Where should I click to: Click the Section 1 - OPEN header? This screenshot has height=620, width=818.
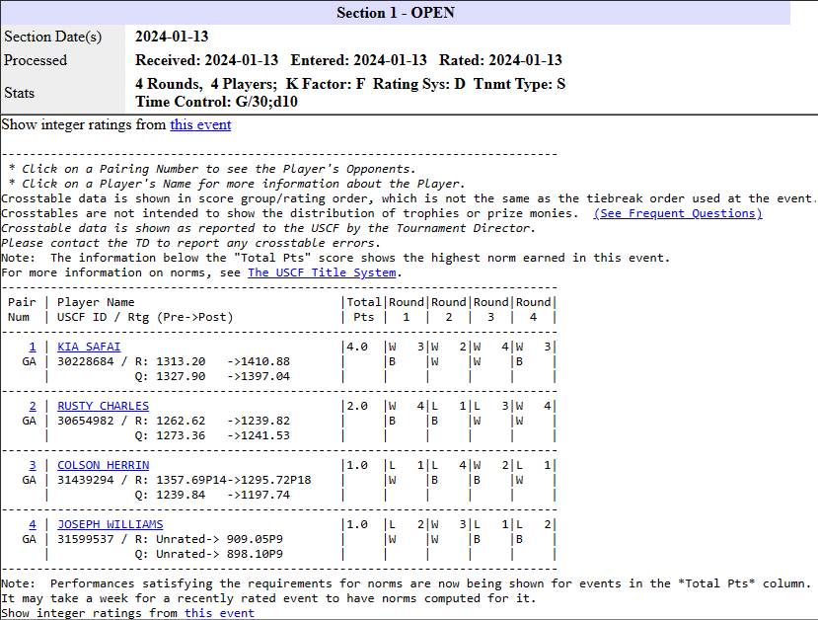[395, 13]
